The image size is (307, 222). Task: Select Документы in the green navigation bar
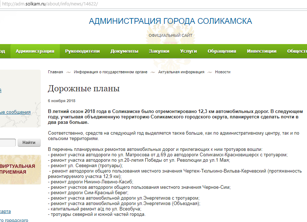[x=124, y=51]
